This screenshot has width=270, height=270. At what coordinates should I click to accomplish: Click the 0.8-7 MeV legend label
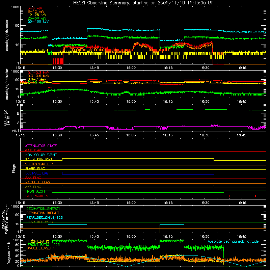[x=37, y=79]
